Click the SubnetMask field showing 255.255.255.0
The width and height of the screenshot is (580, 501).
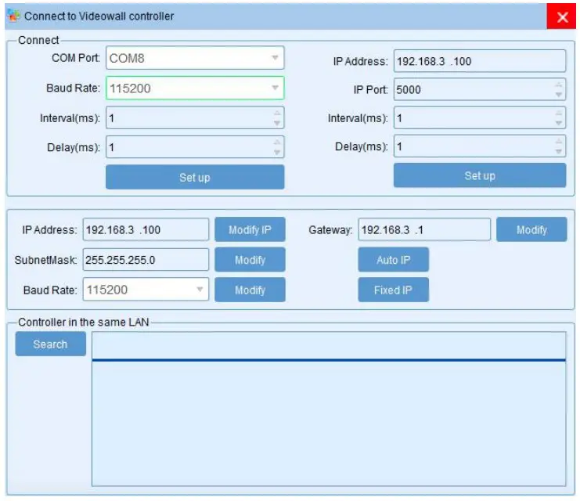pos(146,259)
